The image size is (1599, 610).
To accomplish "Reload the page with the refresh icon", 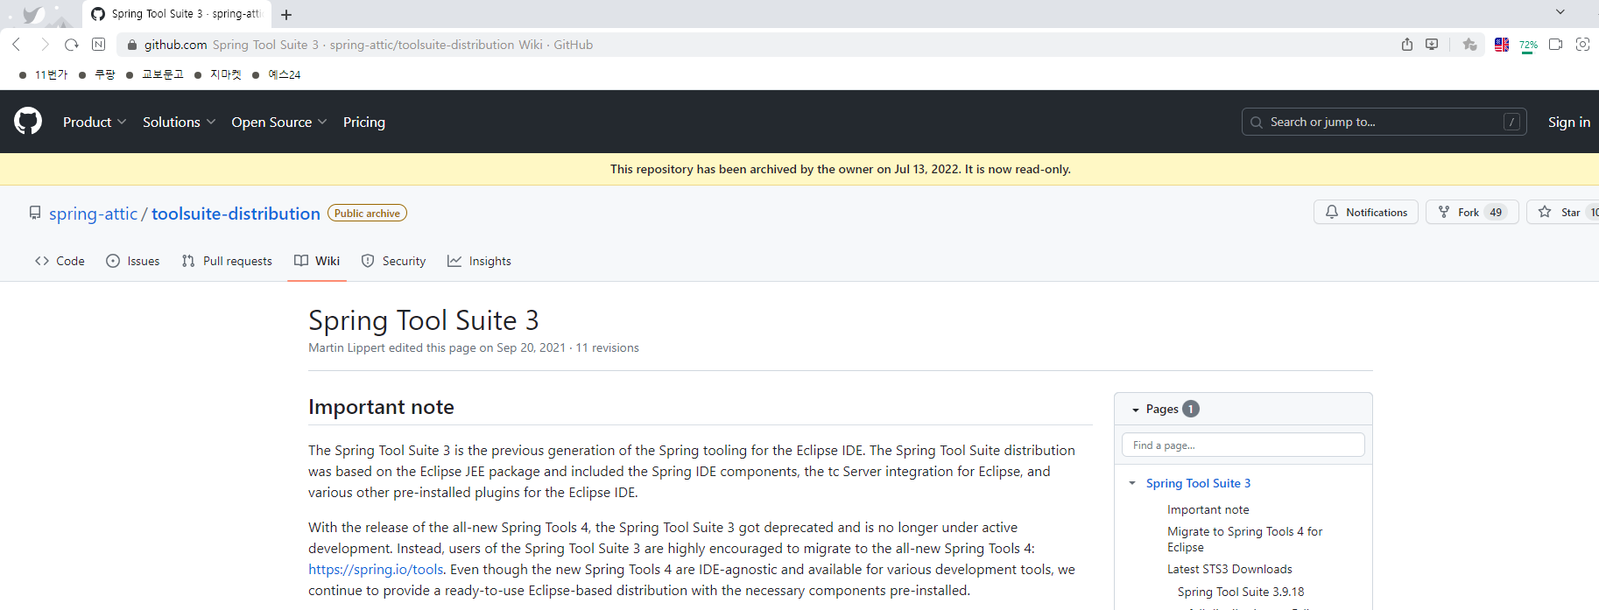I will coord(72,45).
